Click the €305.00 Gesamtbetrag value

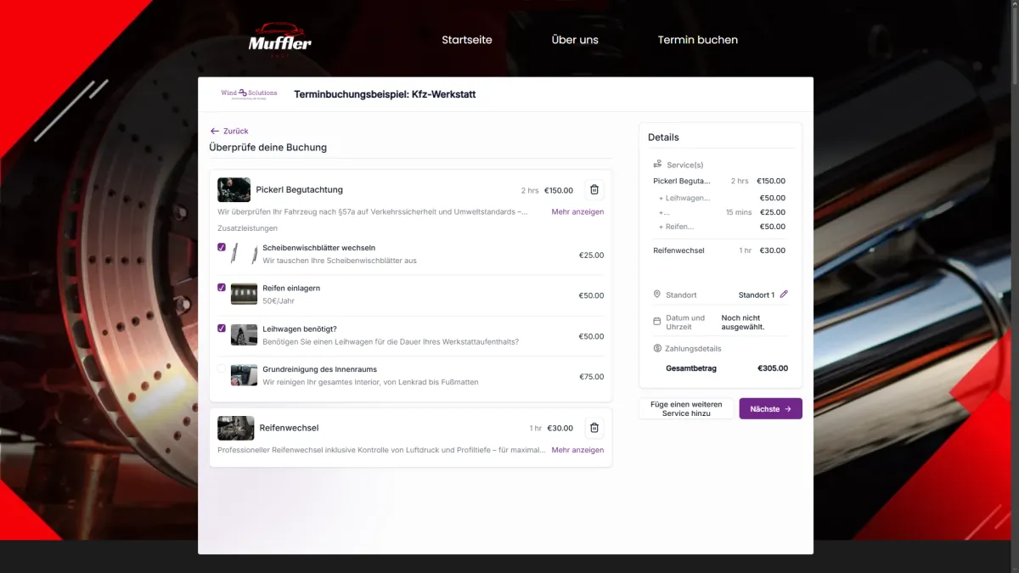(x=773, y=368)
